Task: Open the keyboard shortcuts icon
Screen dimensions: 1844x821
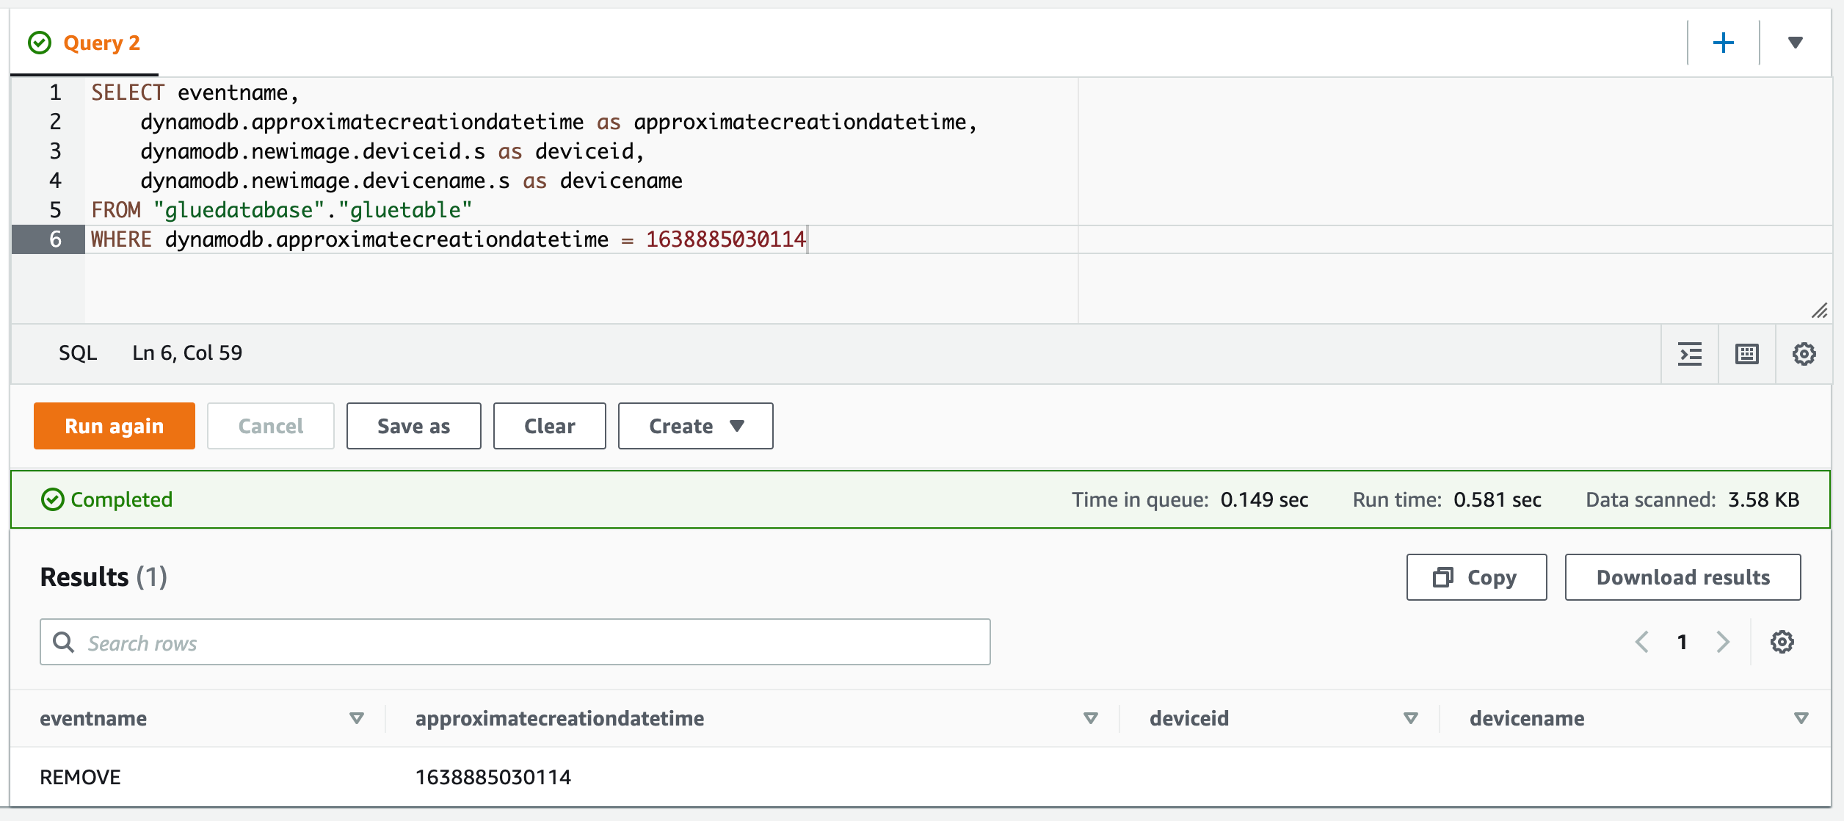Action: [1746, 354]
